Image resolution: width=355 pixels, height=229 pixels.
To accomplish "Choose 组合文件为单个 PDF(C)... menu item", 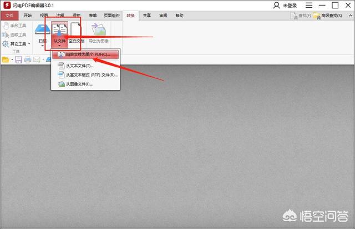I will point(85,54).
